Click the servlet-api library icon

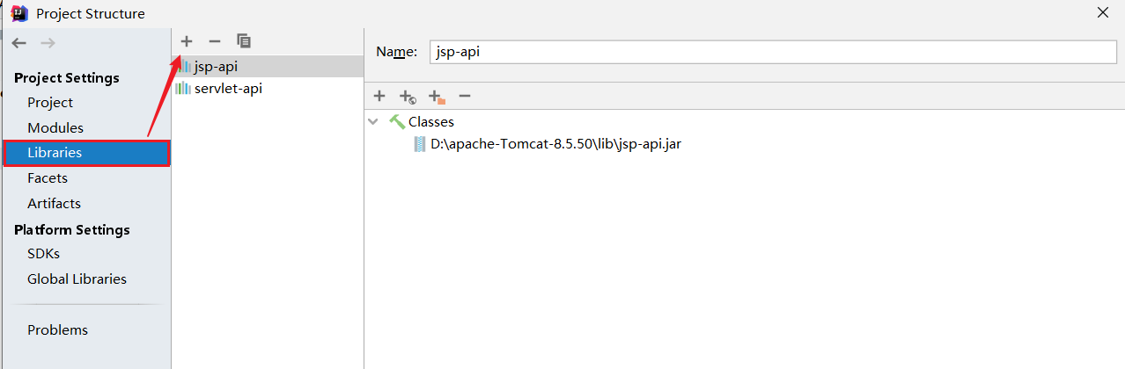pos(183,89)
